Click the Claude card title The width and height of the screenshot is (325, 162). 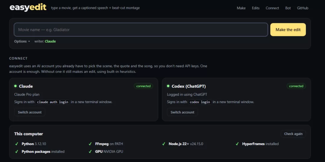click(26, 86)
